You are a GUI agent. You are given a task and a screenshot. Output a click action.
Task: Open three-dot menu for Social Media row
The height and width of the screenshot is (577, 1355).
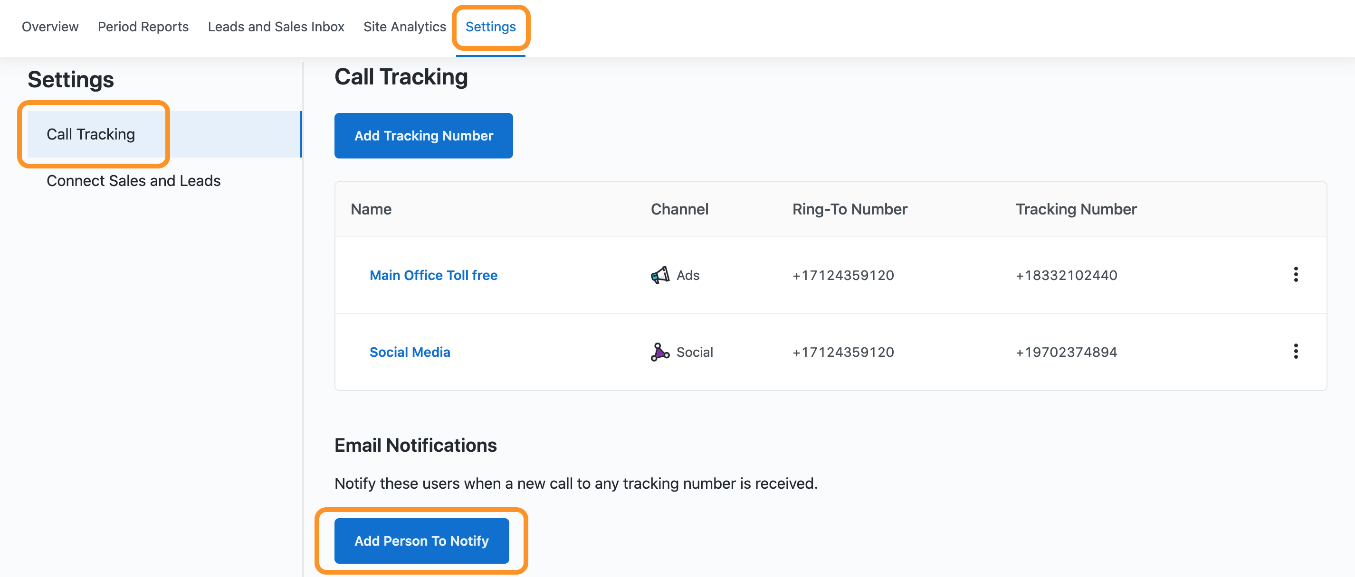pyautogui.click(x=1295, y=351)
